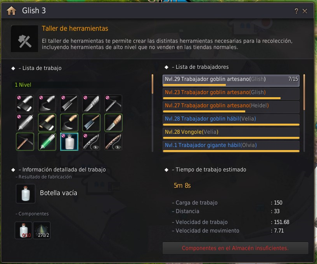
Task: Select the green syringe recipe icon
Action: click(x=47, y=142)
